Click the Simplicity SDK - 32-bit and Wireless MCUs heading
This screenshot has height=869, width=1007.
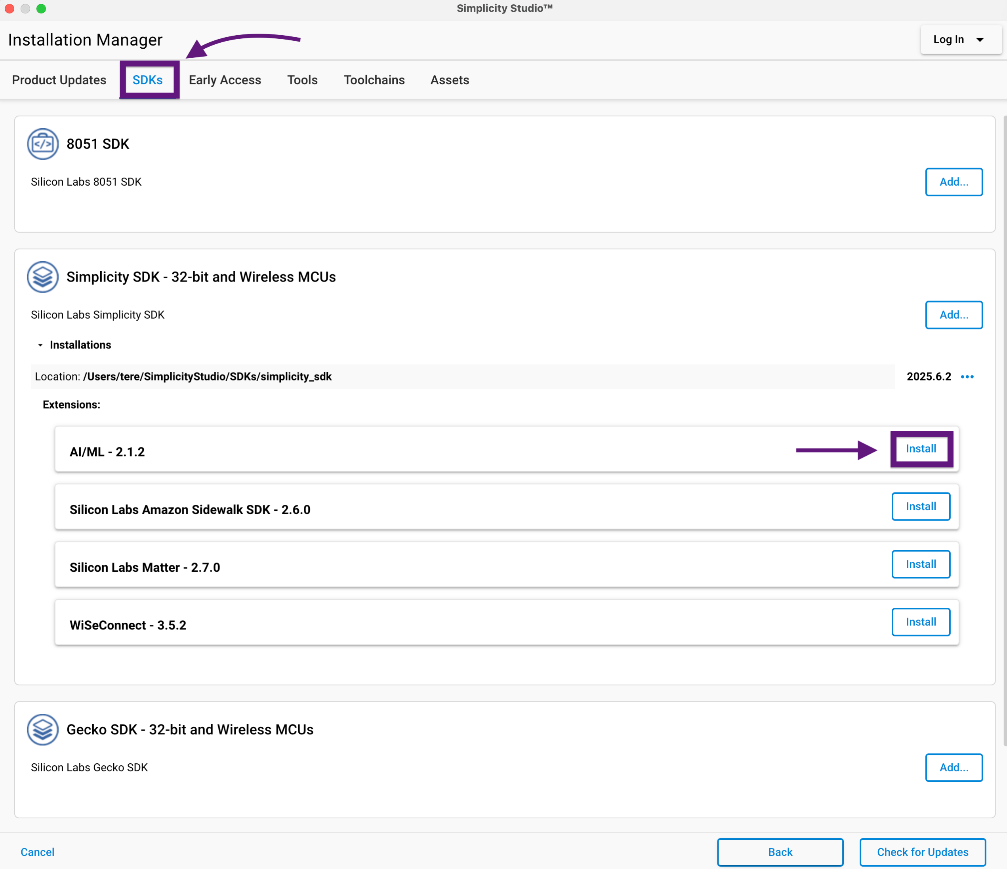(201, 277)
